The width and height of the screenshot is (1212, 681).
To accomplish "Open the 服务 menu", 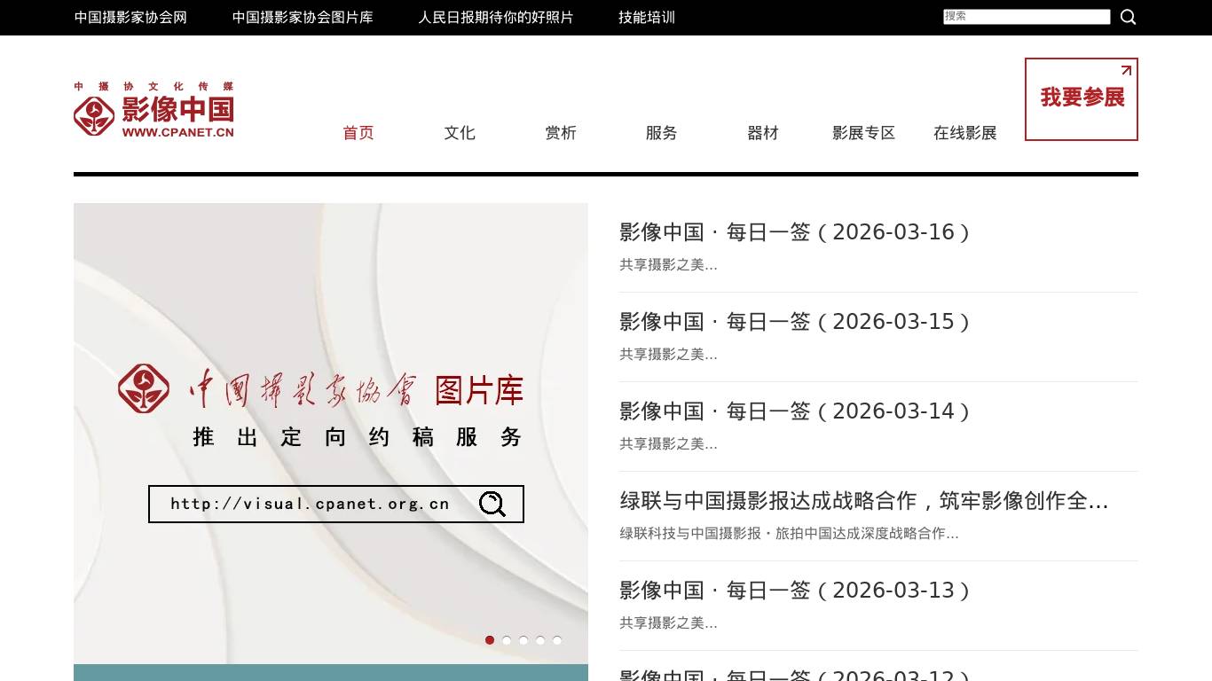I will click(x=661, y=133).
